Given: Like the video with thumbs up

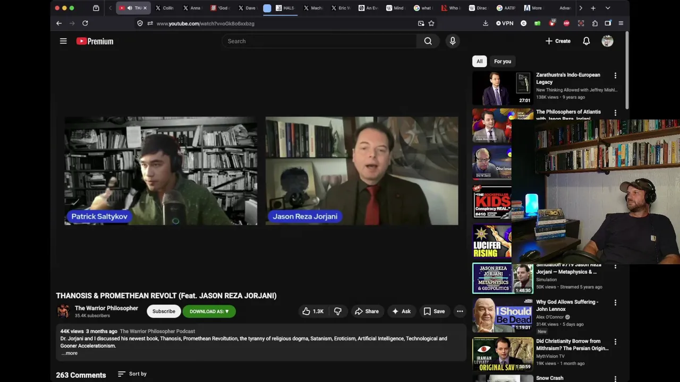Looking at the screenshot, I should 313,311.
